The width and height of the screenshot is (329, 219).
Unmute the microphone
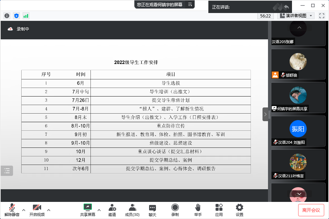point(12,209)
